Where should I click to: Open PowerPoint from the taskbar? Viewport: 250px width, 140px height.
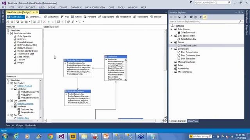click(x=106, y=136)
